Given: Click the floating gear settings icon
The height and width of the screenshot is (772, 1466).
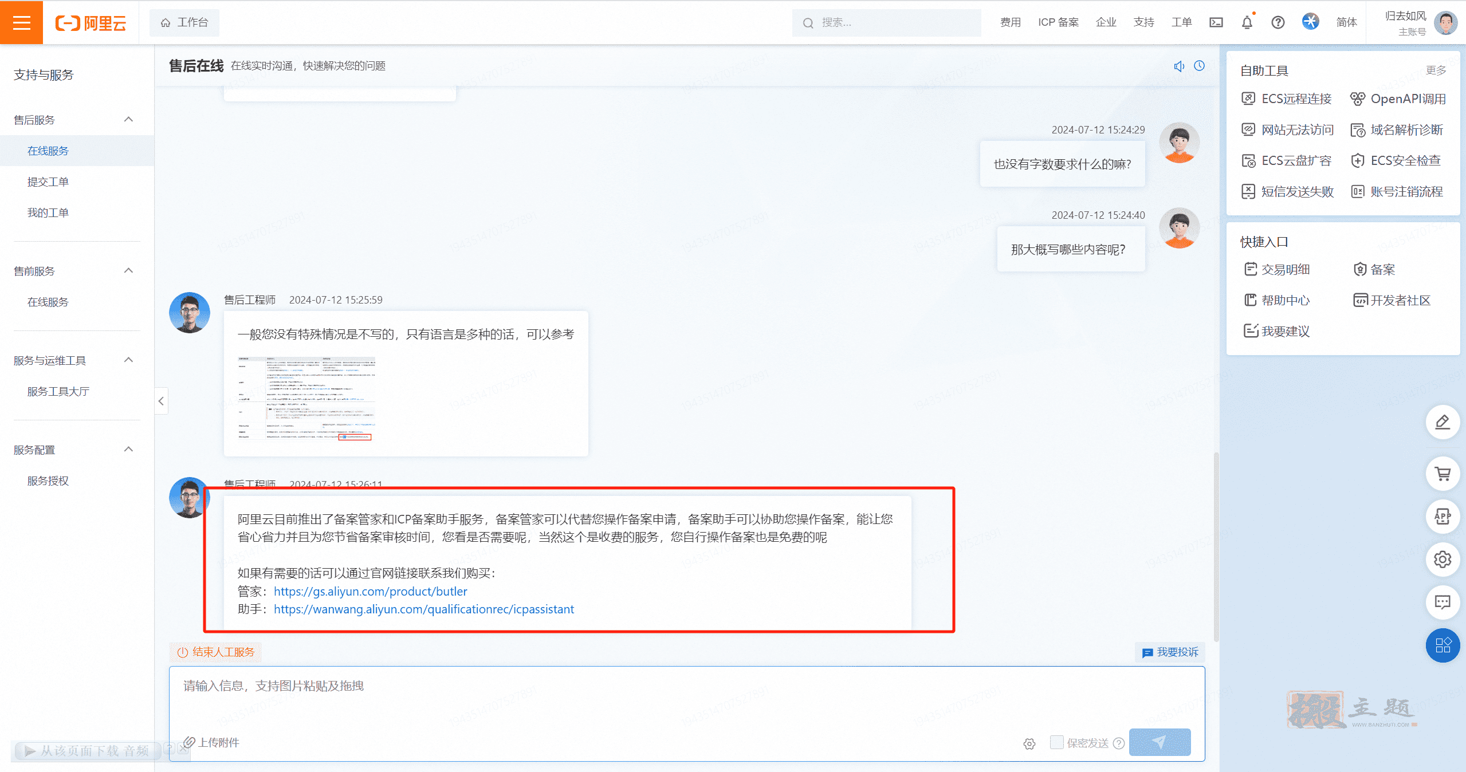Looking at the screenshot, I should coord(1443,560).
